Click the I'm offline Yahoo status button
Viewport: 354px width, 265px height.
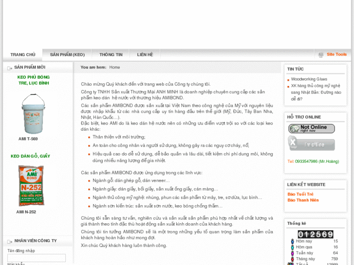click(311, 143)
